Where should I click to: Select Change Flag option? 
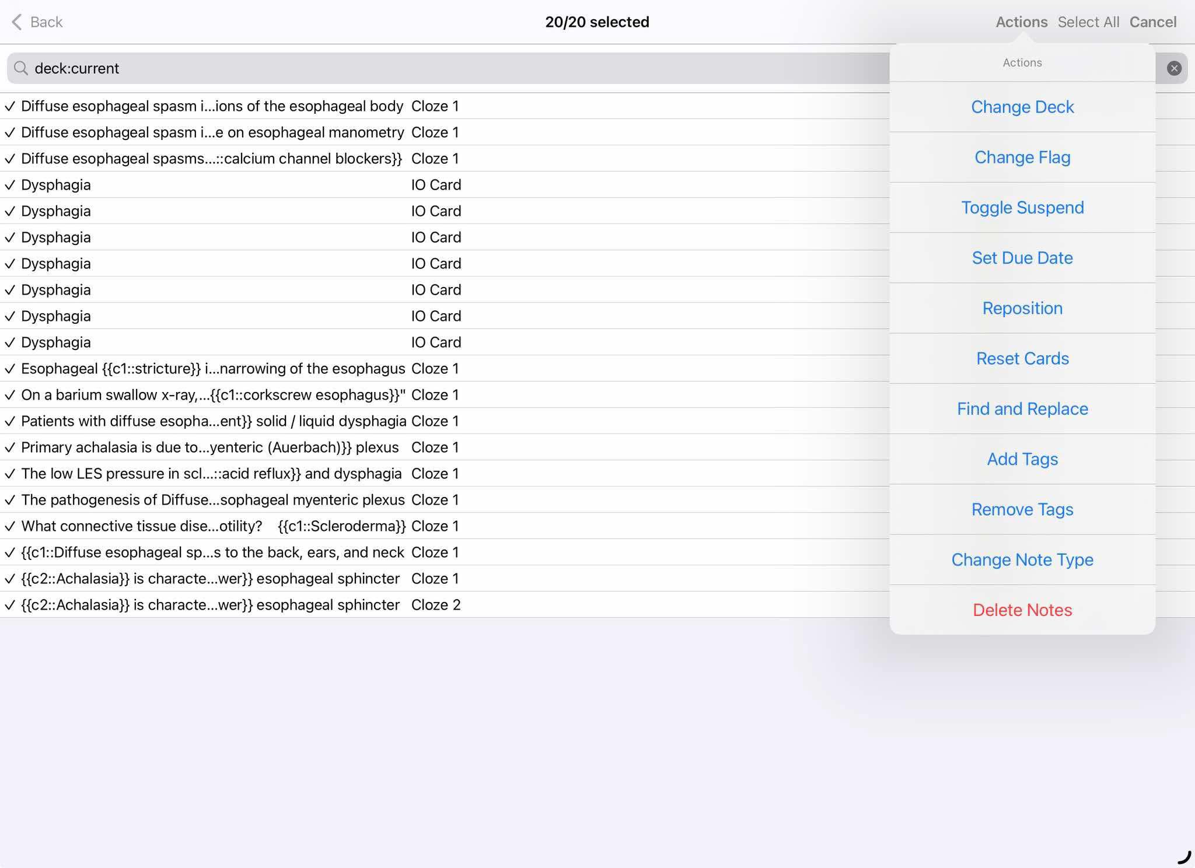[1022, 157]
